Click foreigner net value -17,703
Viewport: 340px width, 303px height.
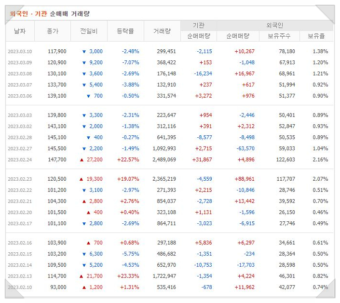pyautogui.click(x=245, y=265)
